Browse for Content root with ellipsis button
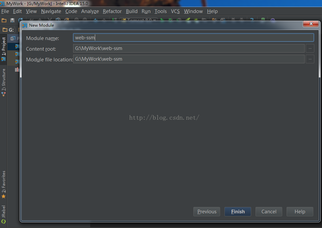This screenshot has height=228, width=322. (x=310, y=48)
